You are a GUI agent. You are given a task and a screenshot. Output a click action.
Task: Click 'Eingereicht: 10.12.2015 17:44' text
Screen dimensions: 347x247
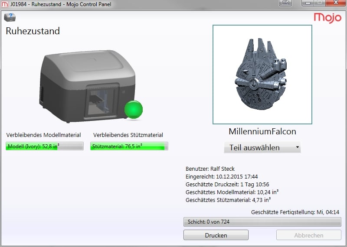tap(222, 176)
